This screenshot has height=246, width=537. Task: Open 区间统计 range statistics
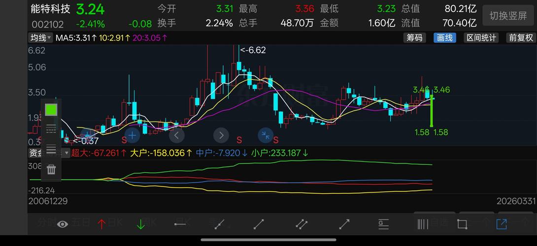pyautogui.click(x=481, y=37)
